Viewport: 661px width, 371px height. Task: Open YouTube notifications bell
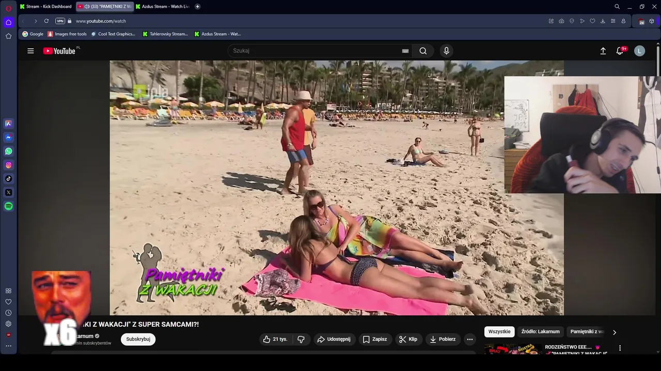point(620,51)
